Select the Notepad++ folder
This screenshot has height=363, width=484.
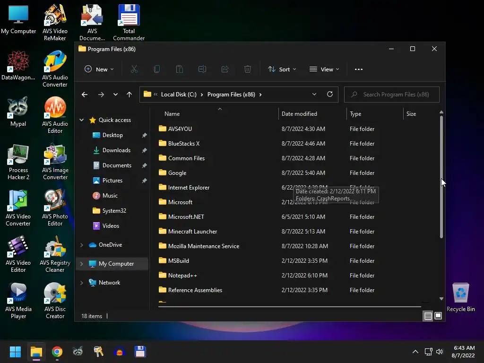pos(182,276)
